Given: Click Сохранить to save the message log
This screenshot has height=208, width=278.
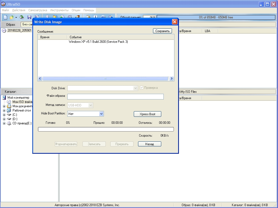Looking at the screenshot, I should pyautogui.click(x=162, y=31).
